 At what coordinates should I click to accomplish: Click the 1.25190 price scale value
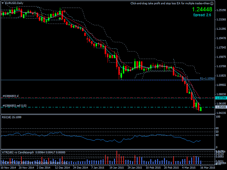click(x=221, y=10)
